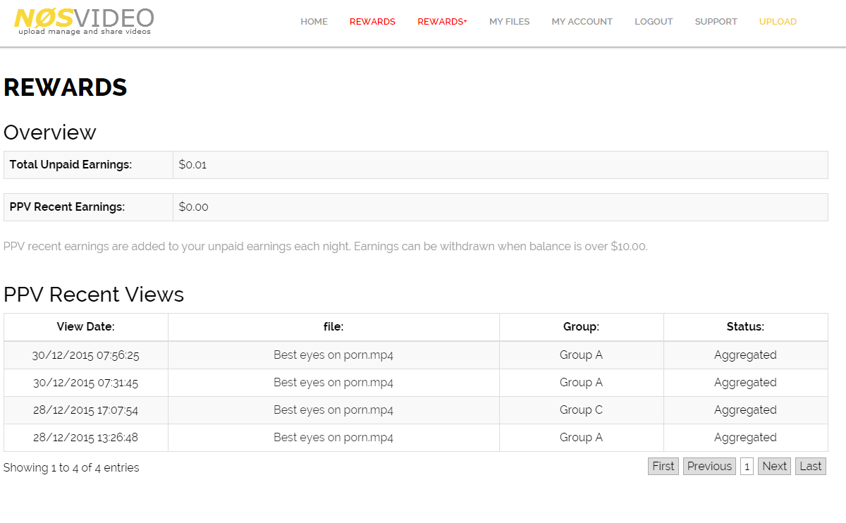Click the PPV Recent Earnings label
The height and width of the screenshot is (523, 846).
point(67,207)
